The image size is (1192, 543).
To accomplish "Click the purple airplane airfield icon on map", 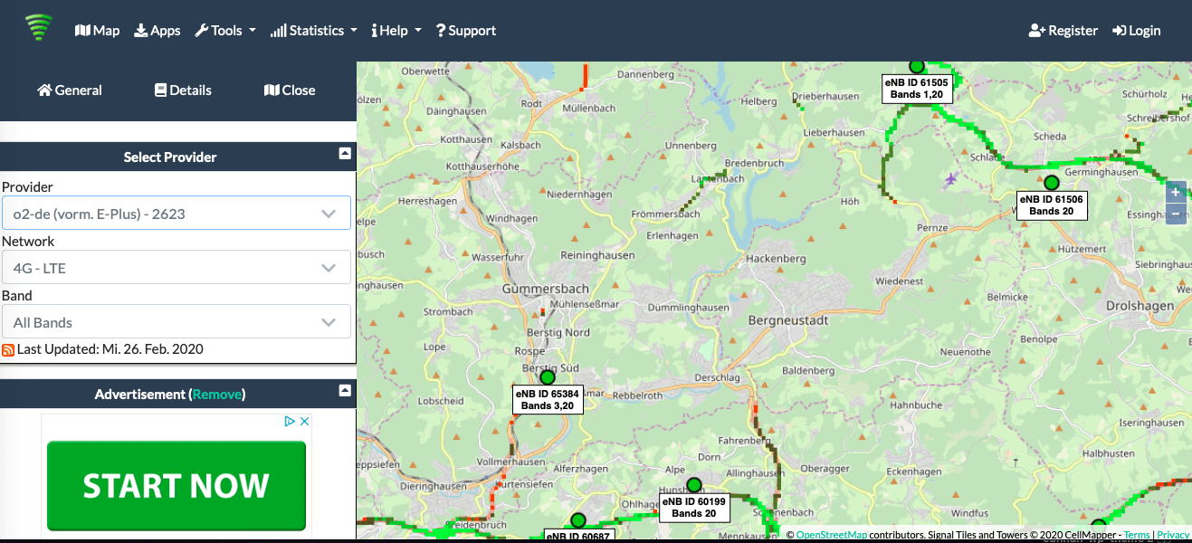I will pos(950,180).
